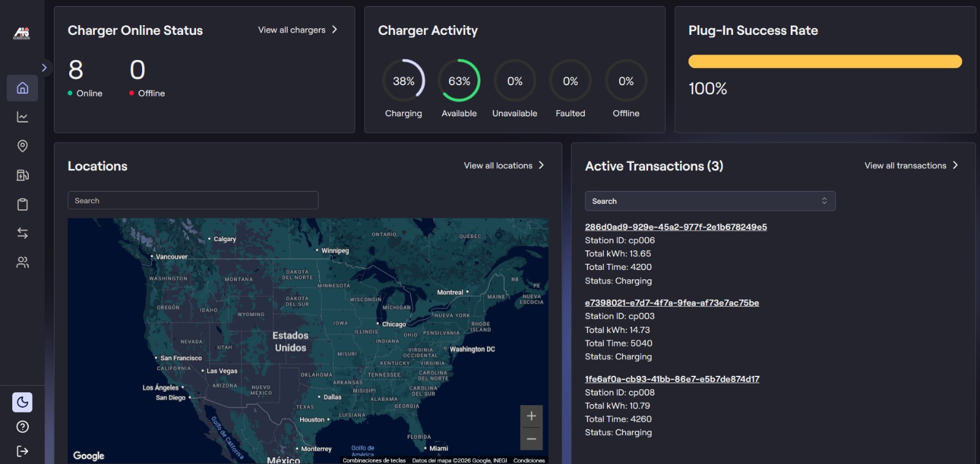
Task: Click the Las Vegas map label
Action: pyautogui.click(x=222, y=371)
